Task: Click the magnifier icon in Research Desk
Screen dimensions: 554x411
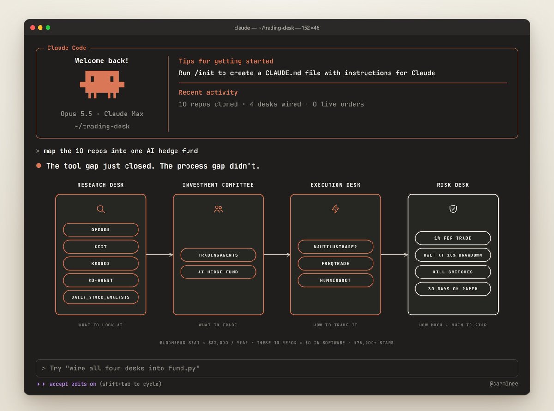Action: [101, 209]
